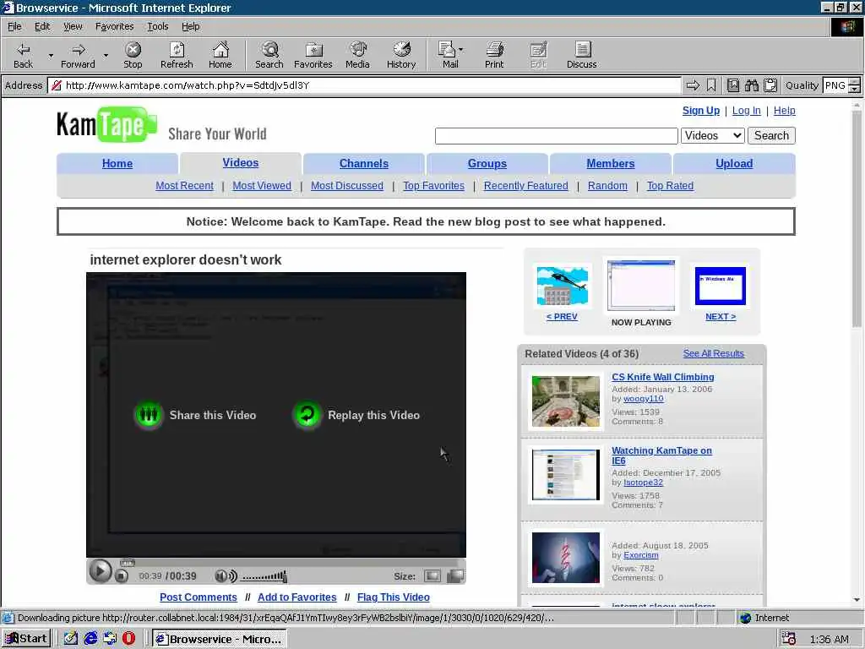Switch to the small player size icon

tap(432, 576)
